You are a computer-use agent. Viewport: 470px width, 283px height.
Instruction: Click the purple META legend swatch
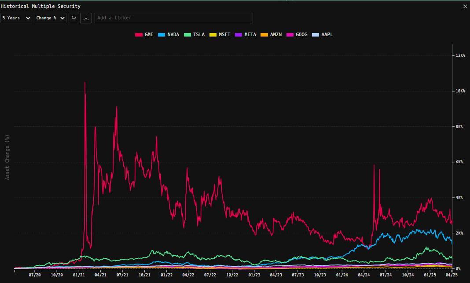[x=239, y=35]
